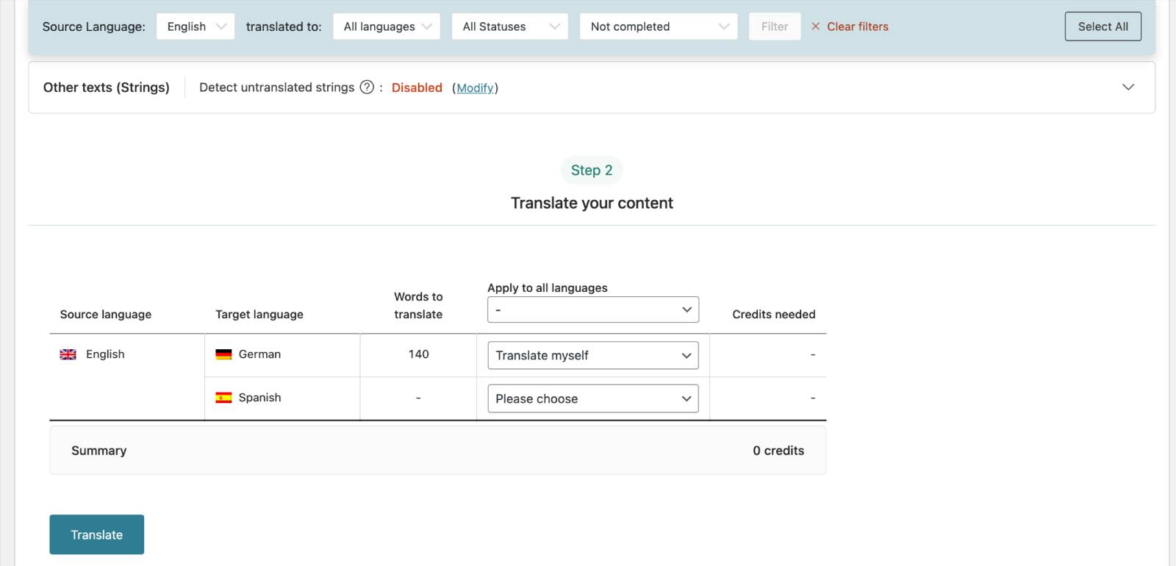The image size is (1176, 566).
Task: Click the Clear filters link
Action: (x=858, y=26)
